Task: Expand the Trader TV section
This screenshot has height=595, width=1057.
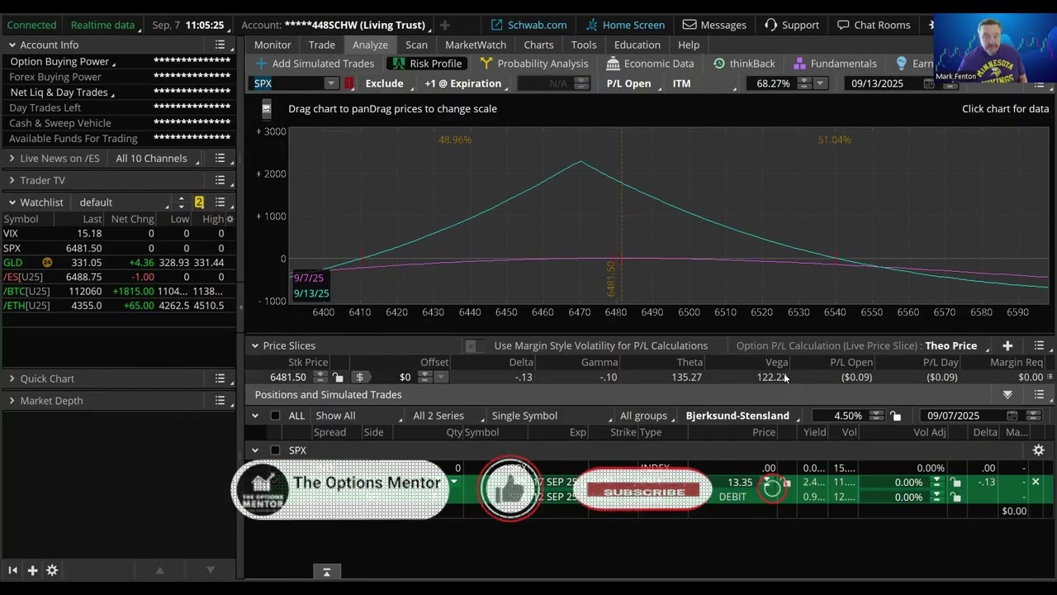Action: (12, 180)
